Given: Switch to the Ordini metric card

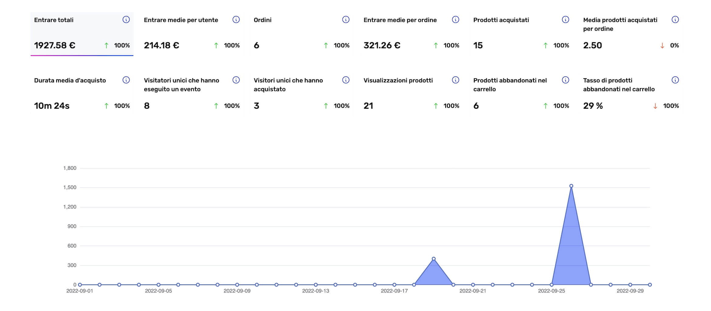Looking at the screenshot, I should pyautogui.click(x=301, y=33).
